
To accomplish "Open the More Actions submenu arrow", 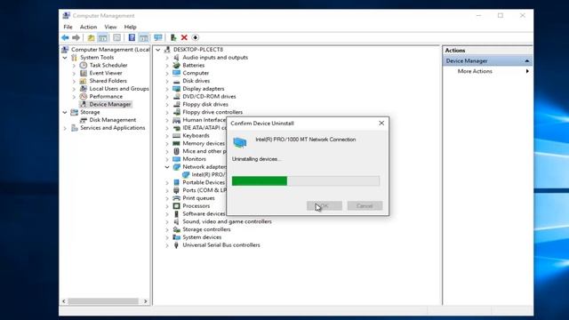I will 527,71.
